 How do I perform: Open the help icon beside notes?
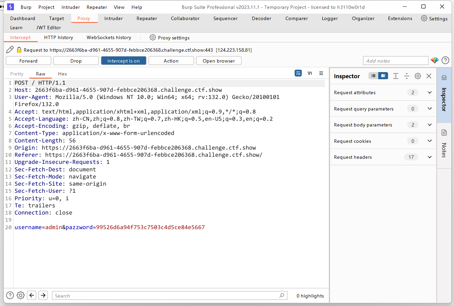446,61
